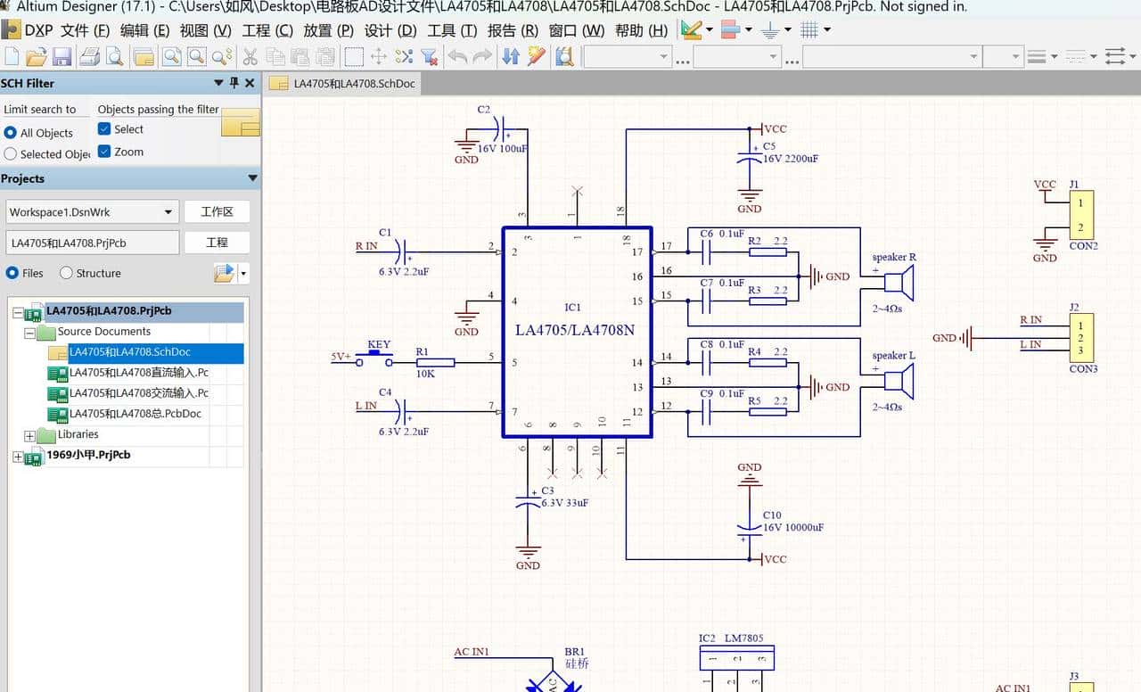Click the Undo arrow icon
This screenshot has width=1141, height=692.
click(458, 57)
